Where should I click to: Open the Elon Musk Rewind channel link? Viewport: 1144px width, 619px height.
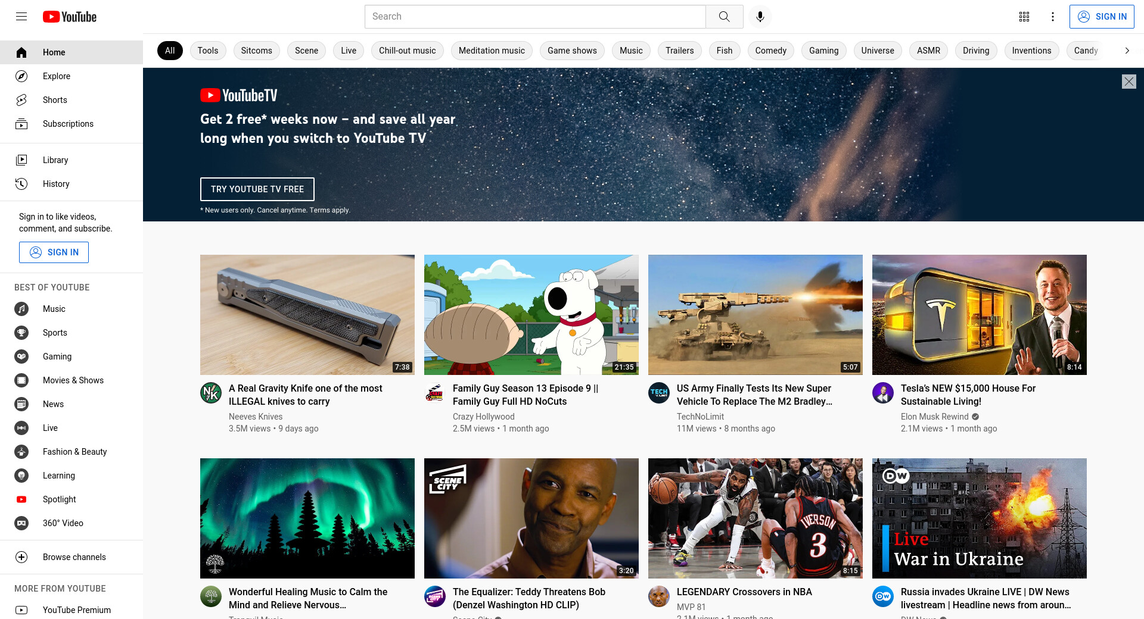coord(935,417)
